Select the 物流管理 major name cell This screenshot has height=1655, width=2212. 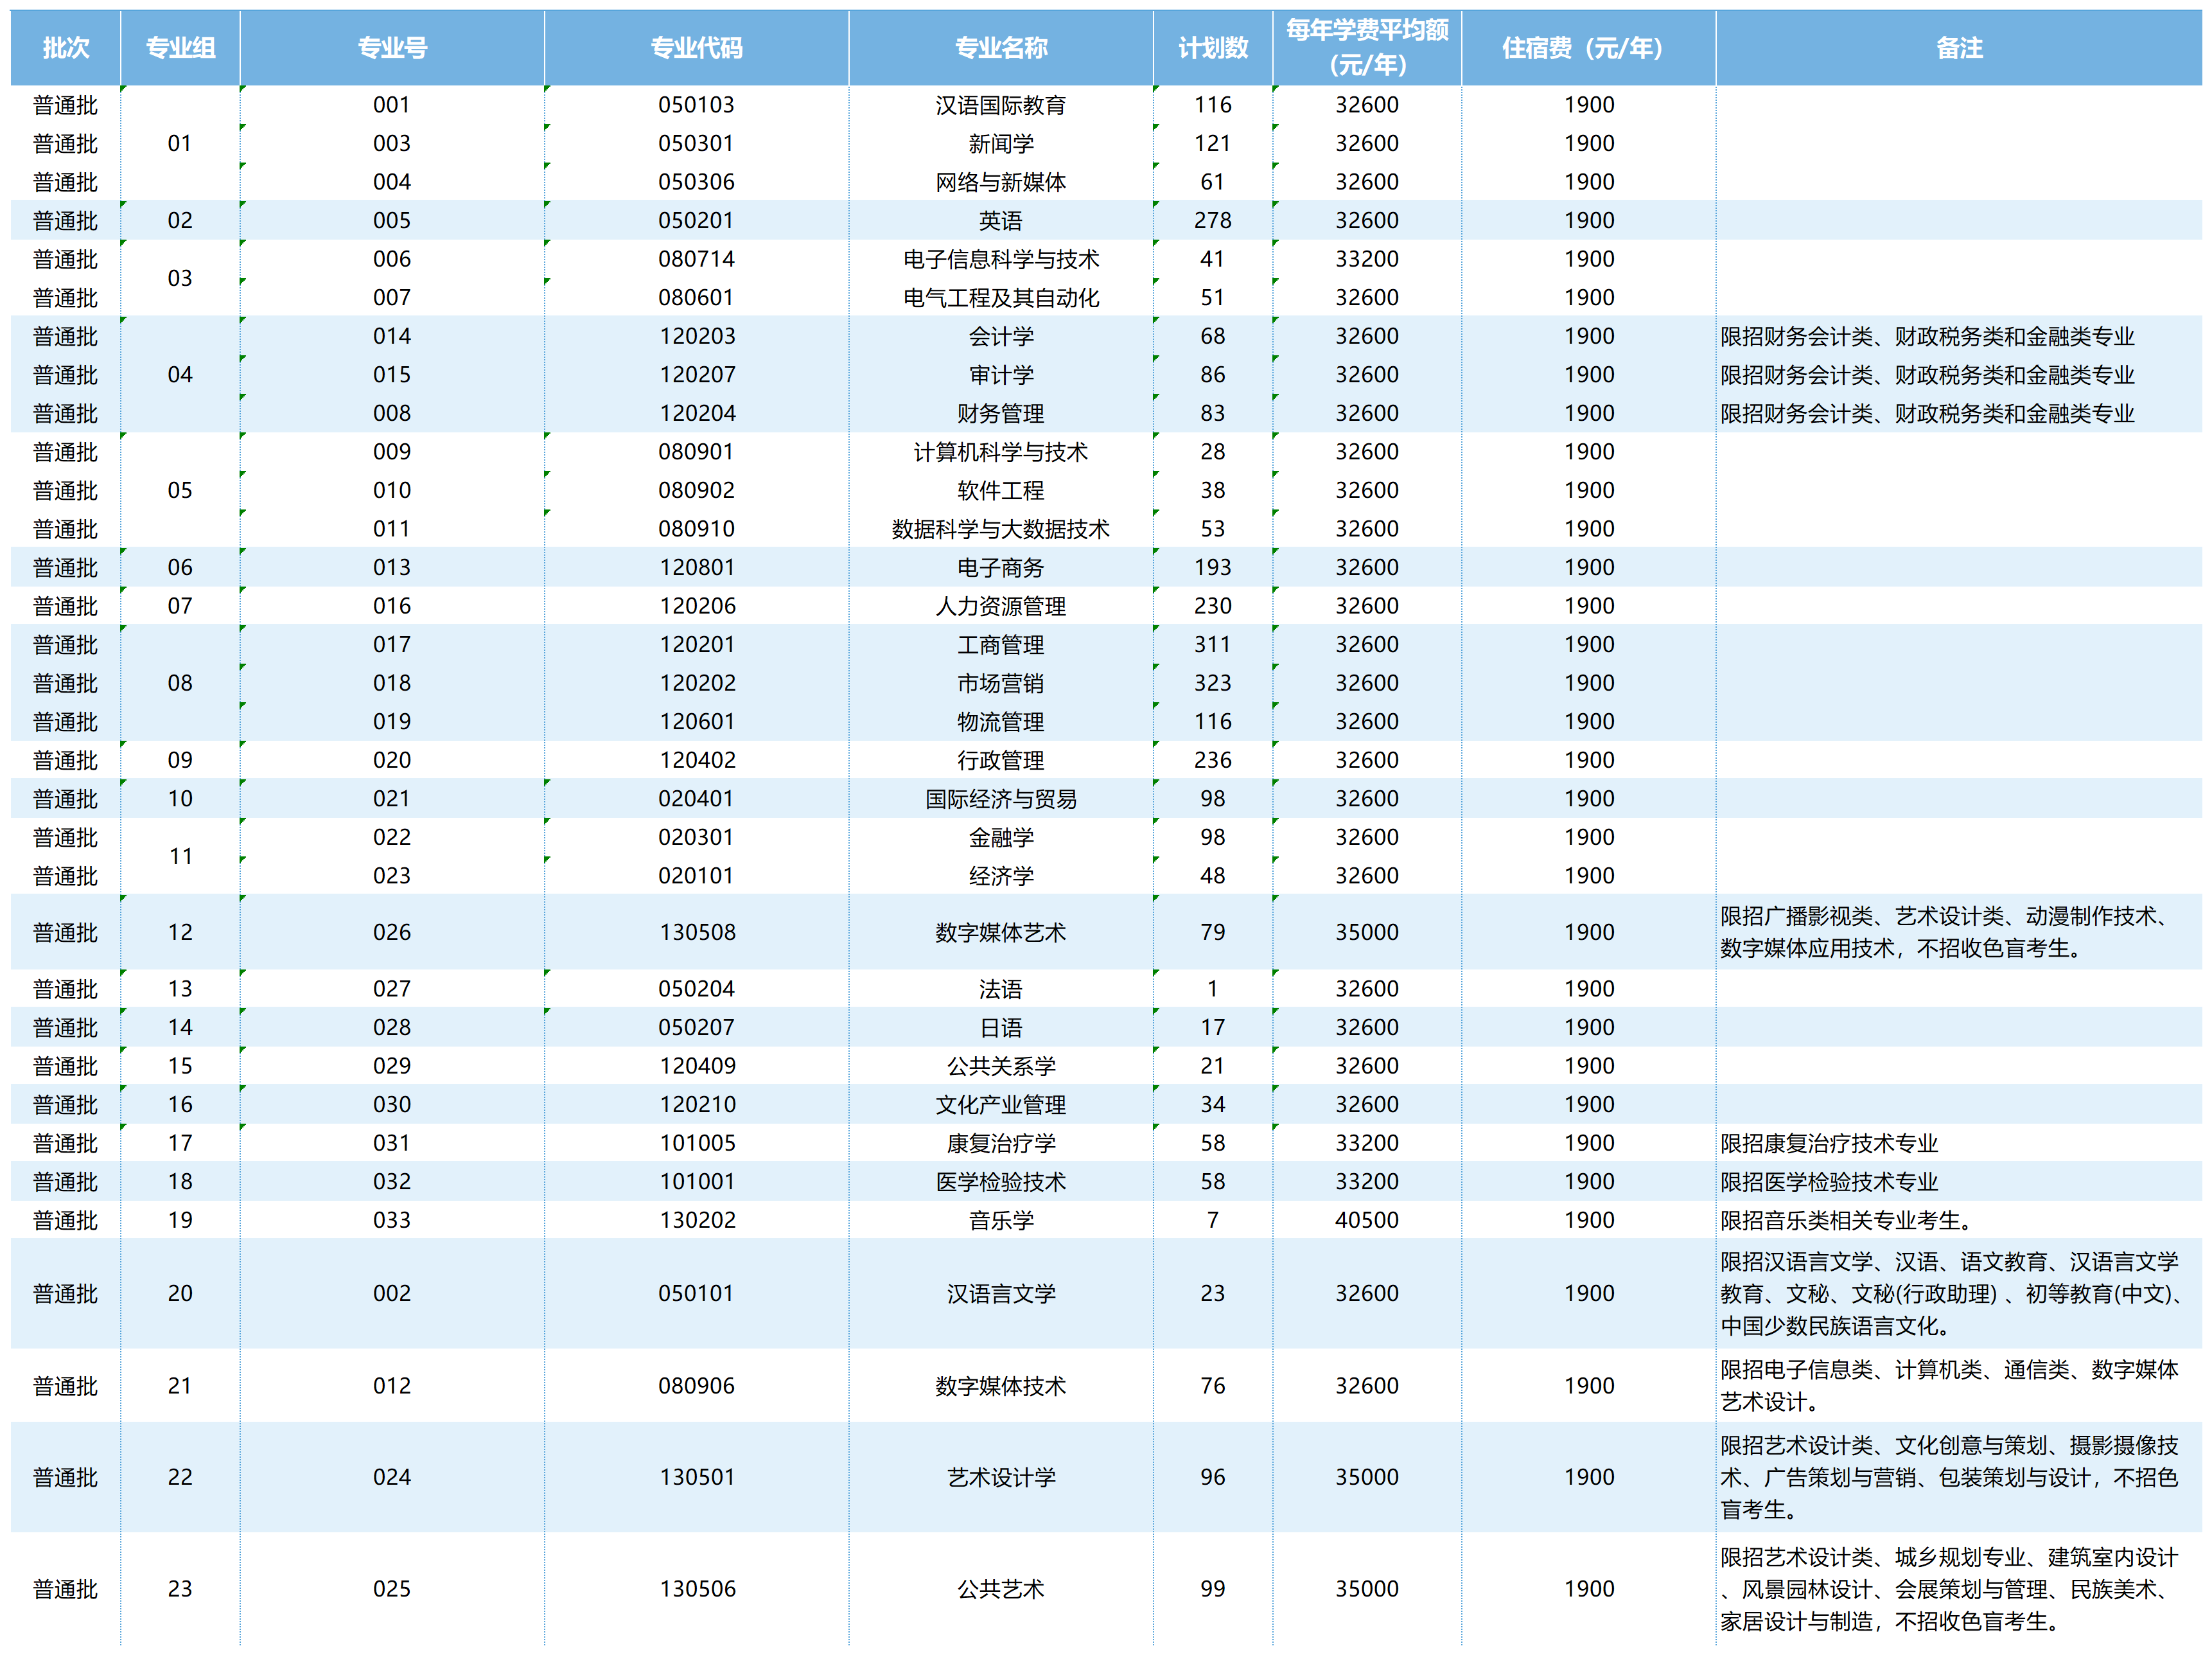click(x=1001, y=721)
